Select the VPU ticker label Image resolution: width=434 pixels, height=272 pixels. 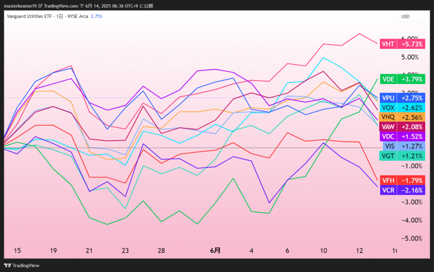pyautogui.click(x=388, y=98)
